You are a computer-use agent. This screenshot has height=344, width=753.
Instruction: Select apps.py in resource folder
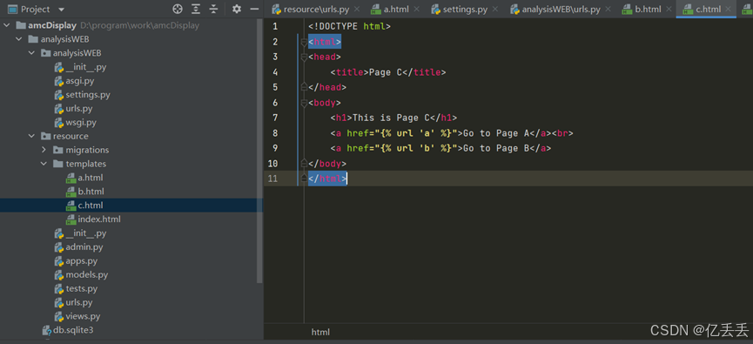(x=82, y=261)
